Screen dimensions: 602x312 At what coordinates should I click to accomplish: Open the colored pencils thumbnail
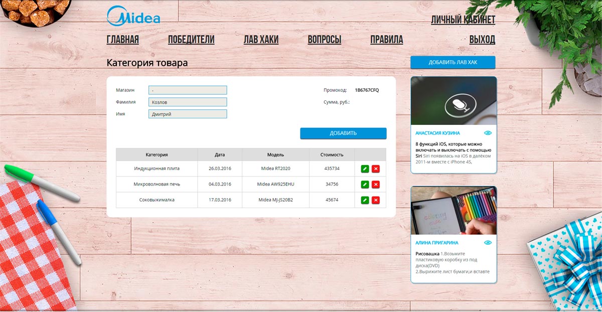click(454, 211)
